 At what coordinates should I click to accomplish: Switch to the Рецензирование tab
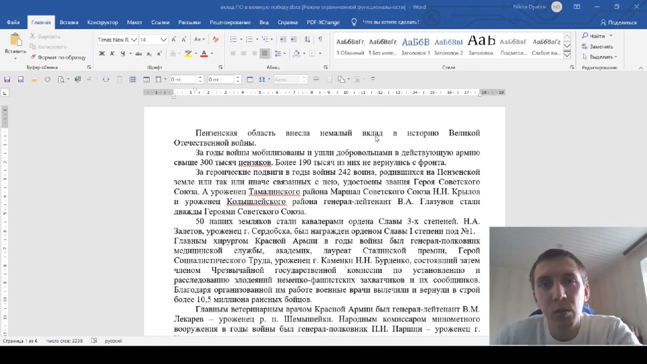point(230,22)
